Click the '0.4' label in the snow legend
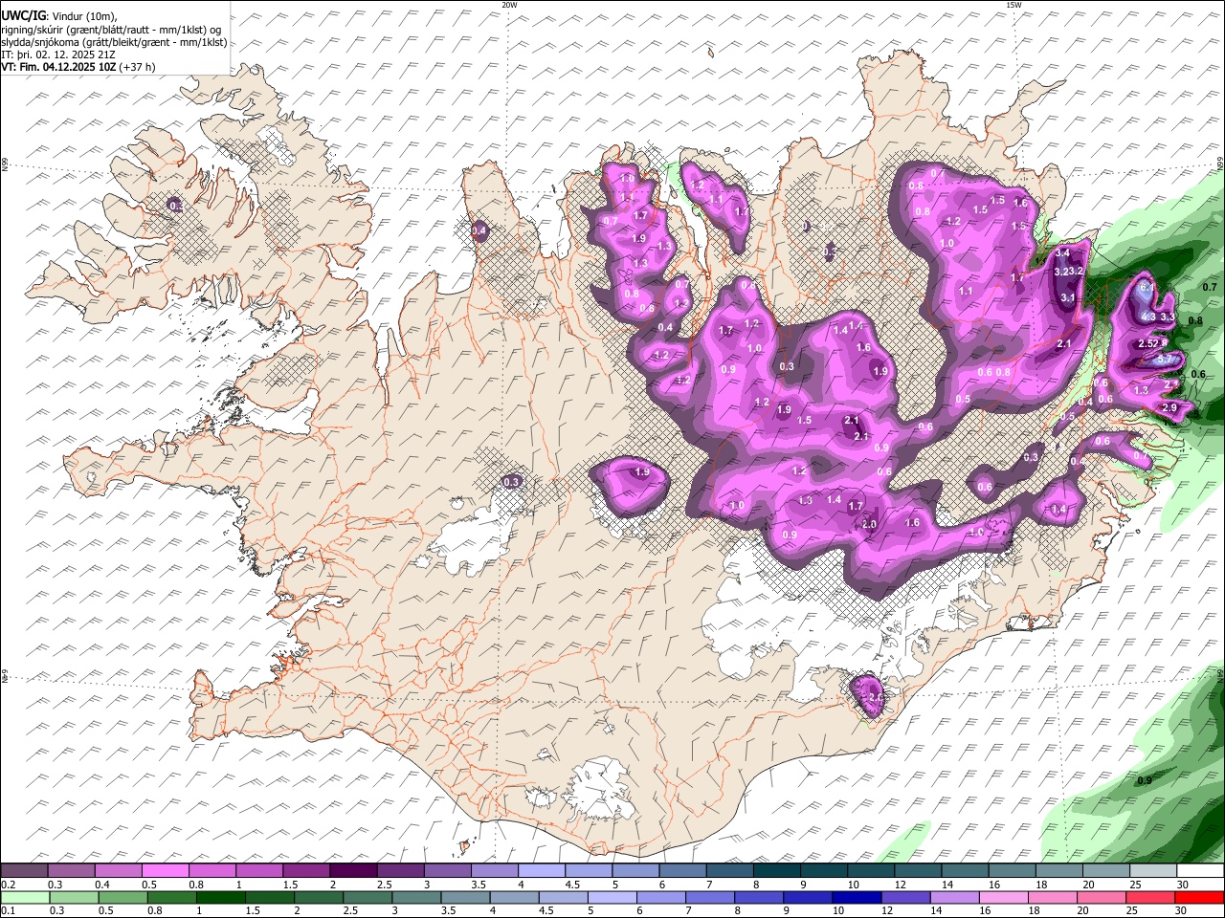Image resolution: width=1225 pixels, height=918 pixels. click(x=102, y=885)
